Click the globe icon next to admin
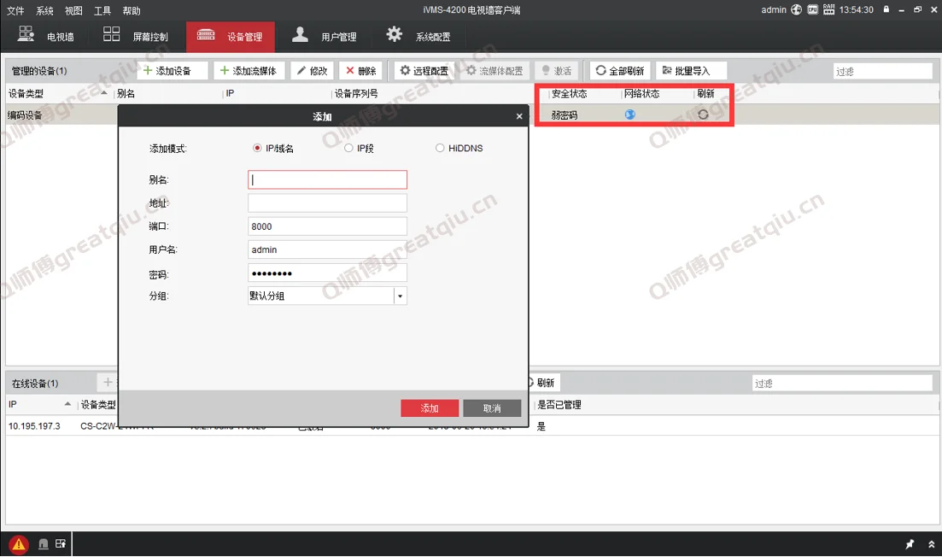Screen dimensions: 942x557 [x=797, y=9]
